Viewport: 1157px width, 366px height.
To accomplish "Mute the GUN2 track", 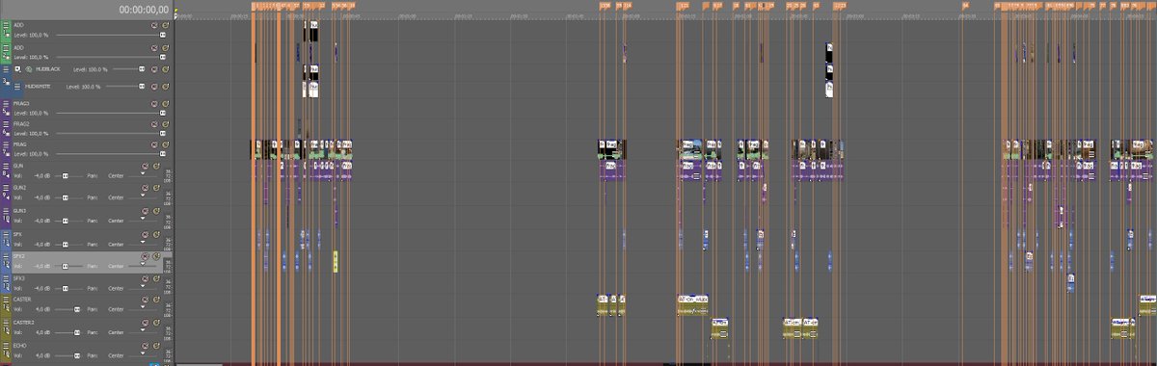I will click(x=145, y=188).
